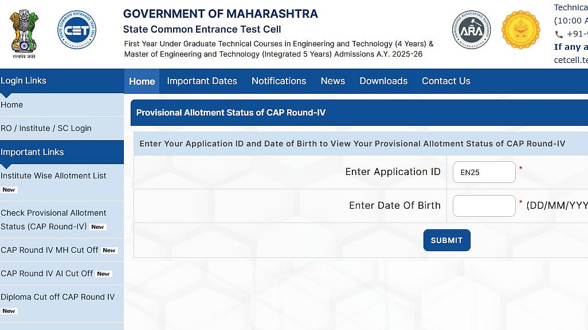Click New badge beside CAP Round IV MH Cut Off
Viewport: 588px width, 330px height.
click(x=109, y=250)
